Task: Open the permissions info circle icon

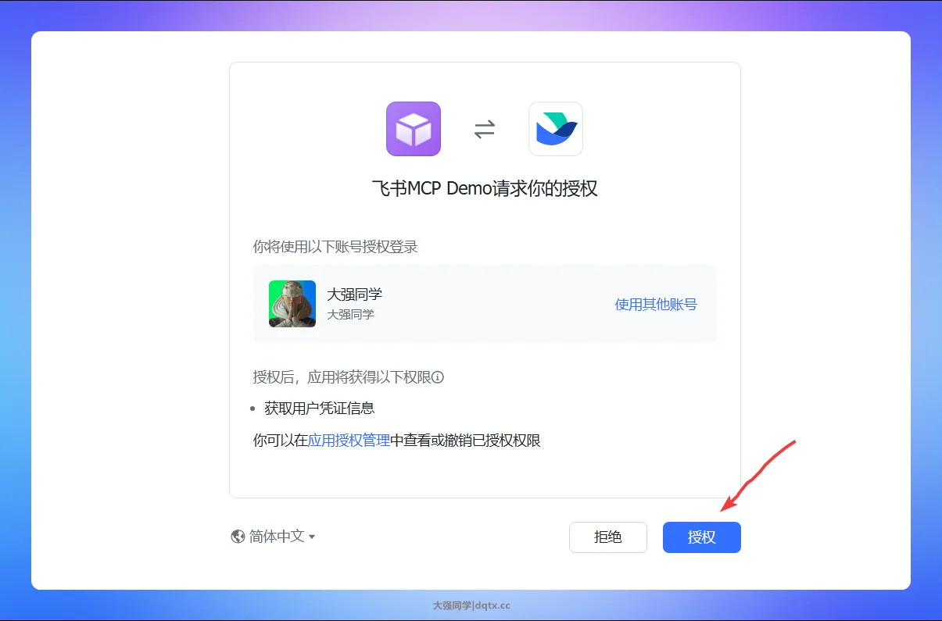Action: click(x=438, y=378)
